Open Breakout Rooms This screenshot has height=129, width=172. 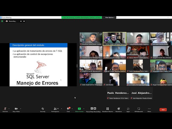[107, 110]
